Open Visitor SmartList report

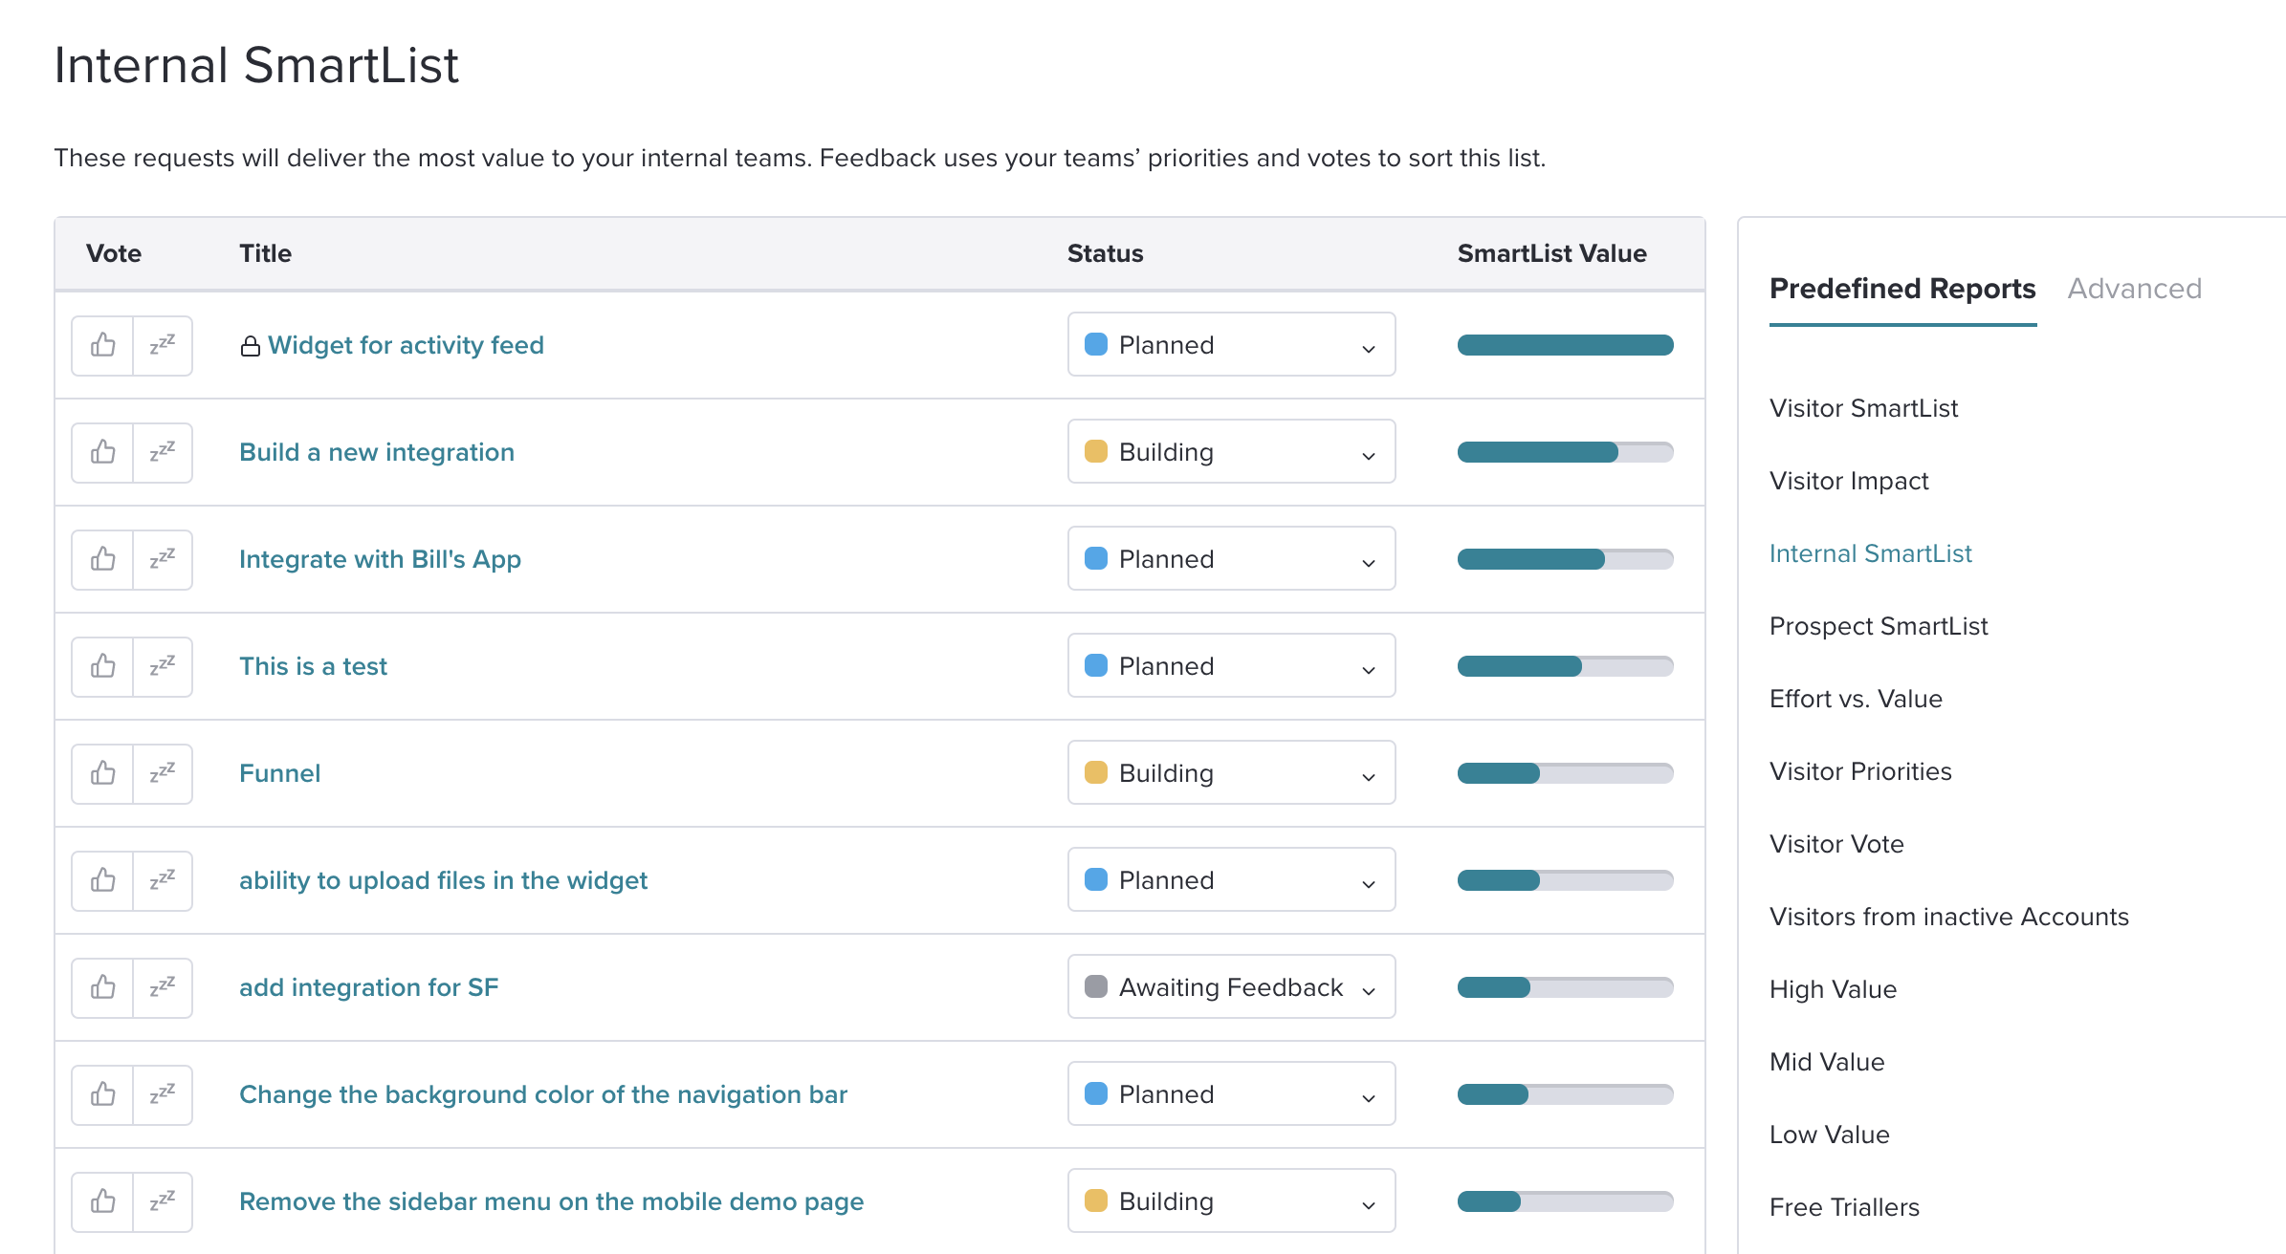[1863, 408]
